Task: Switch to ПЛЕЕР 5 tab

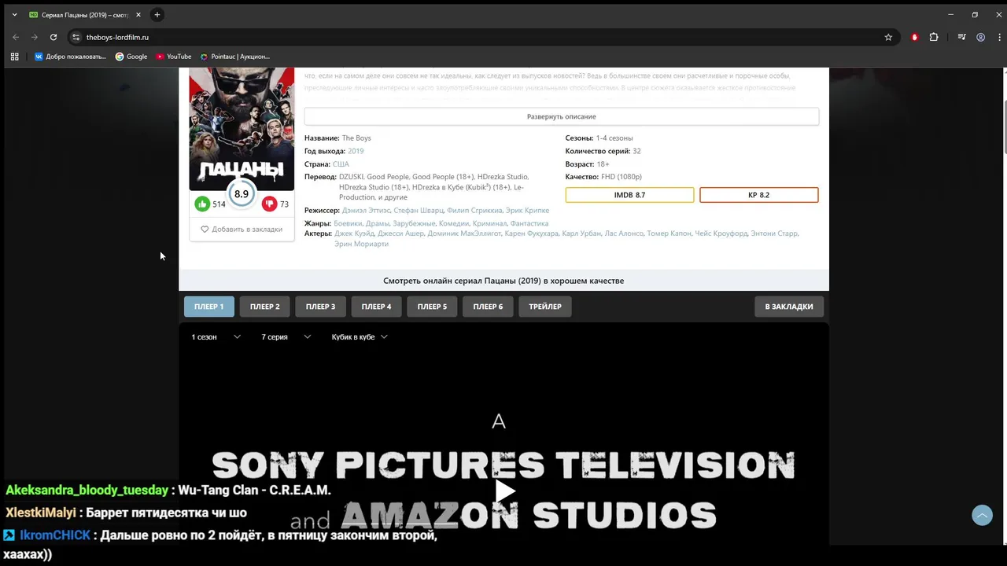Action: 433,307
